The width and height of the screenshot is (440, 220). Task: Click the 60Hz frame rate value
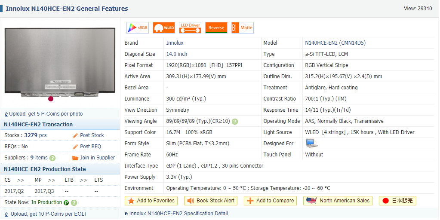(x=172, y=155)
